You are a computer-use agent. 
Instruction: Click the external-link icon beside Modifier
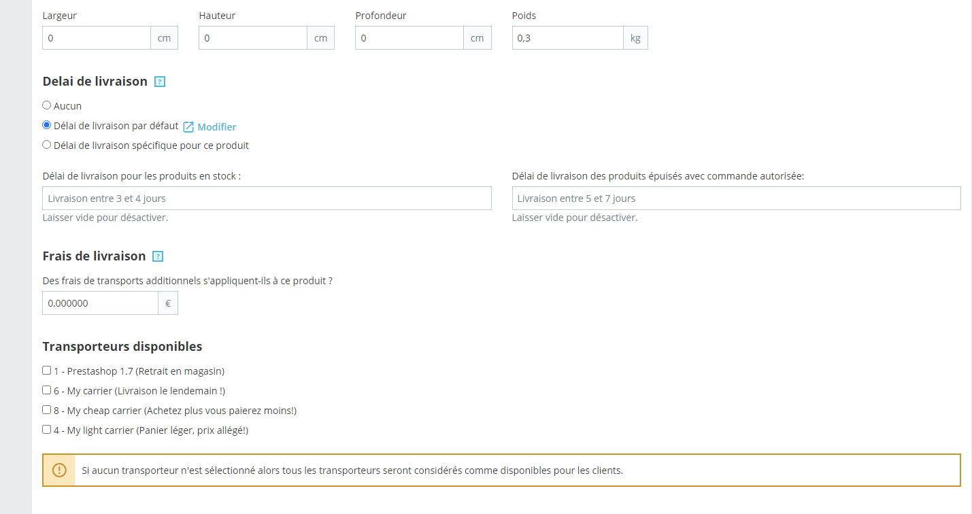(x=188, y=127)
